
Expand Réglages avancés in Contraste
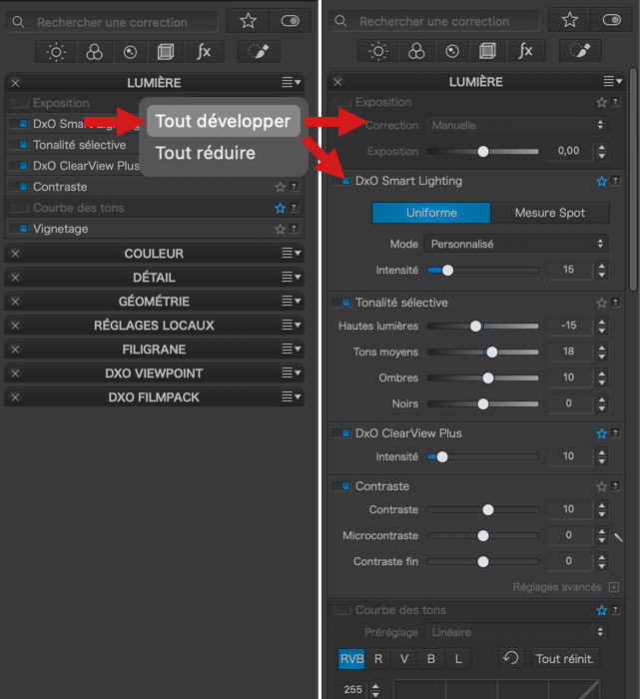(614, 587)
